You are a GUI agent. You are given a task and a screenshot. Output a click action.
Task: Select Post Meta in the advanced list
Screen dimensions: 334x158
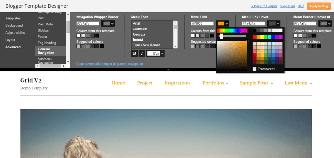(x=45, y=24)
